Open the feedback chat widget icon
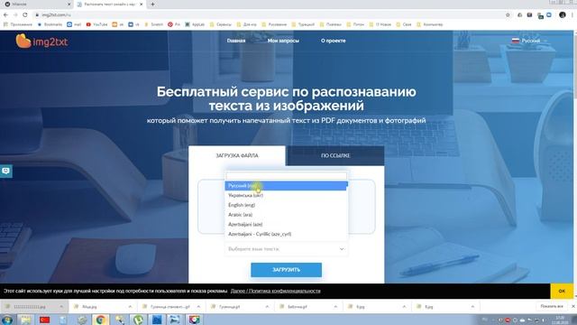Screen dimensions: 577x325 (6, 171)
